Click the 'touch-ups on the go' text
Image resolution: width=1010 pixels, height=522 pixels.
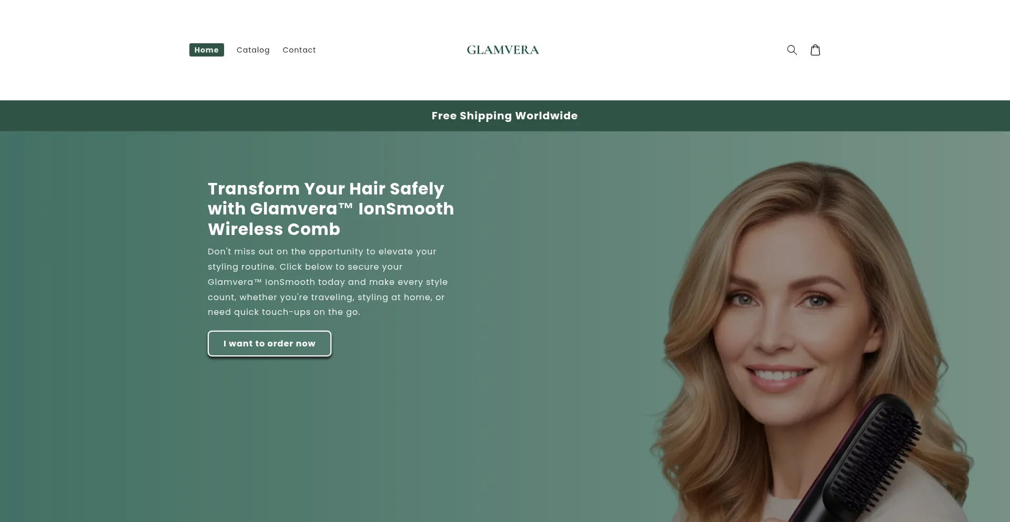[x=311, y=312]
